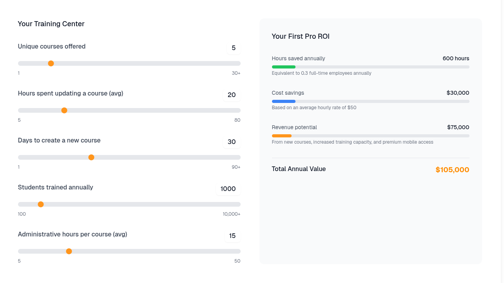504x283 pixels.
Task: Focus the Unique courses value field showing 5
Action: [x=234, y=48]
